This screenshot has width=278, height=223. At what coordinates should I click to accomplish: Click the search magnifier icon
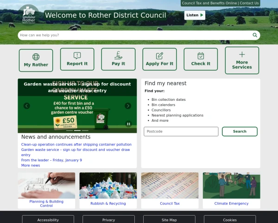[x=254, y=35]
